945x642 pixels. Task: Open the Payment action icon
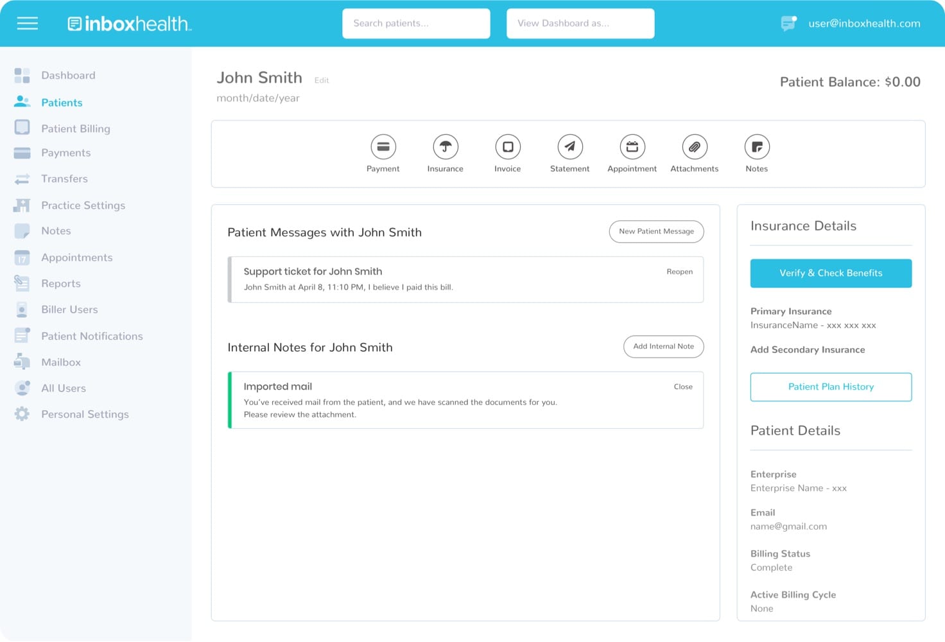pos(383,147)
